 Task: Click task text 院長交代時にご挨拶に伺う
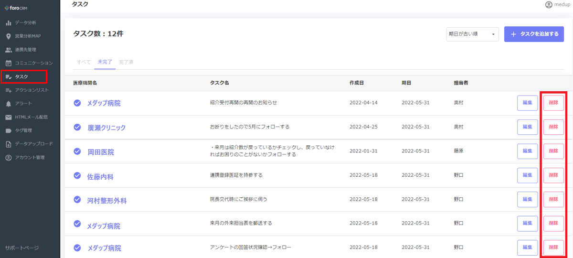coord(238,199)
